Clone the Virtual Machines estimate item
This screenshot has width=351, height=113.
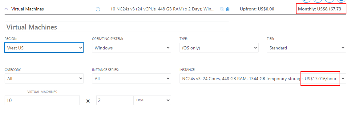point(222,10)
